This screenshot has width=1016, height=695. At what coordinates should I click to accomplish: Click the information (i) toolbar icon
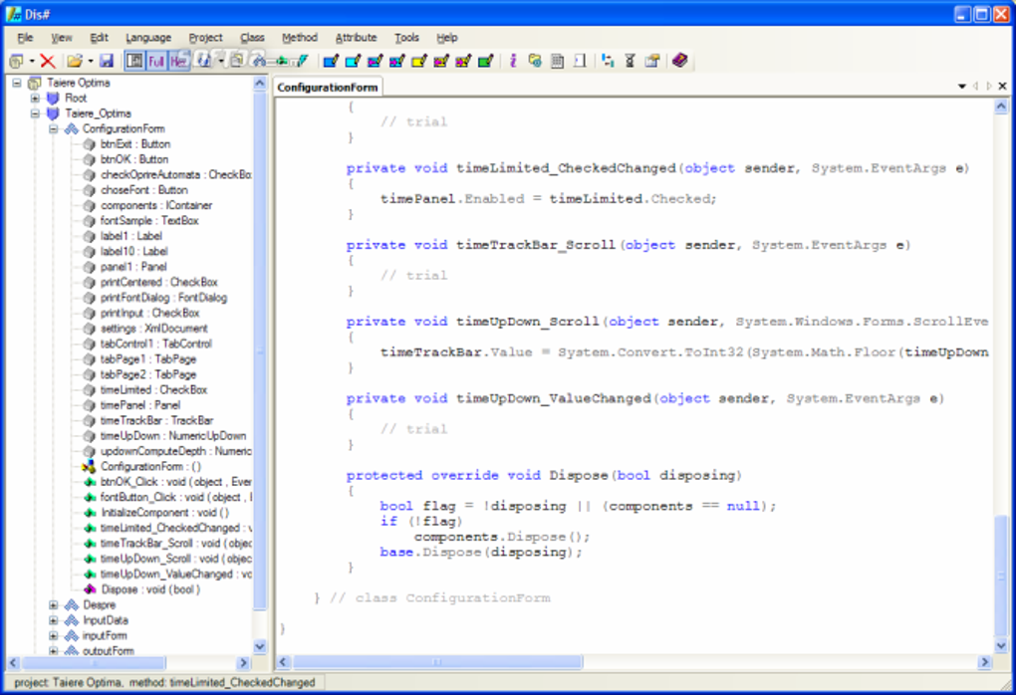pyautogui.click(x=511, y=61)
